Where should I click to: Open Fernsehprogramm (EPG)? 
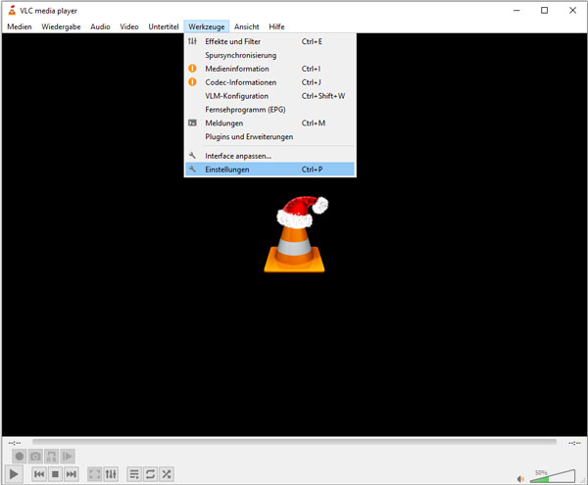(x=270, y=110)
